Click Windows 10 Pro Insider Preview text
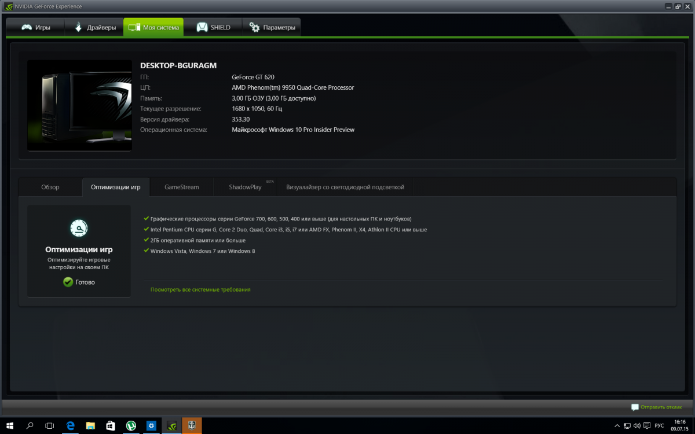The height and width of the screenshot is (434, 695). [293, 130]
